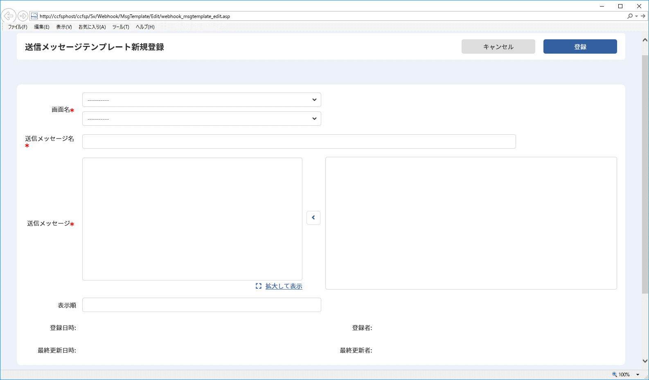Image resolution: width=649 pixels, height=380 pixels.
Task: Open the first 画面名 dropdown
Action: point(202,100)
